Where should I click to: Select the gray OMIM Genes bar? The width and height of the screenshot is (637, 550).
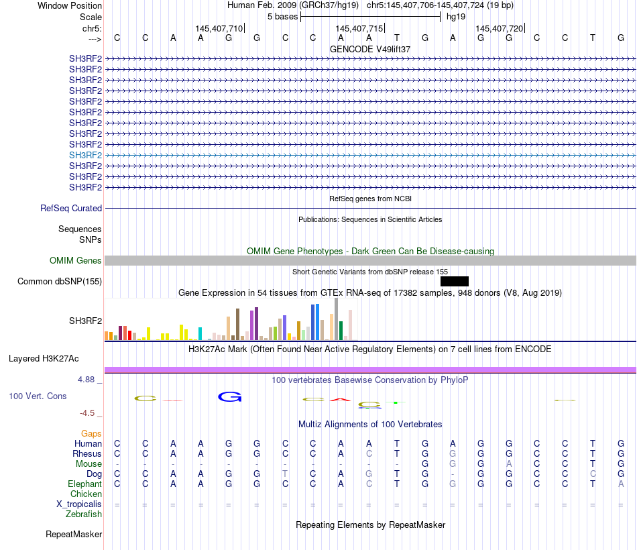click(371, 260)
